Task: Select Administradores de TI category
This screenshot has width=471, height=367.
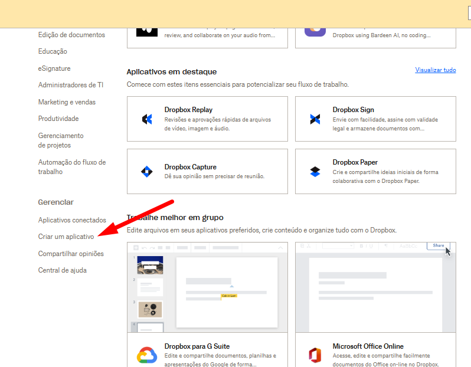Action: pyautogui.click(x=71, y=85)
